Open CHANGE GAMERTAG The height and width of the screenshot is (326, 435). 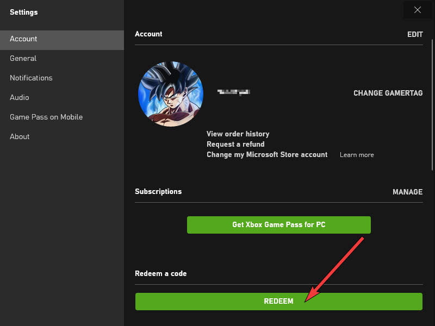tap(388, 93)
